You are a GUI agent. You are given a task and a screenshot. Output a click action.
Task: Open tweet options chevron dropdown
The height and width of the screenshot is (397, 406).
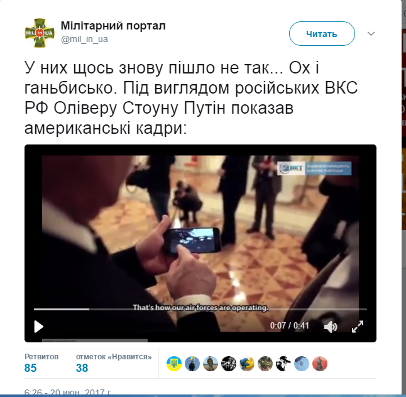[x=371, y=34]
